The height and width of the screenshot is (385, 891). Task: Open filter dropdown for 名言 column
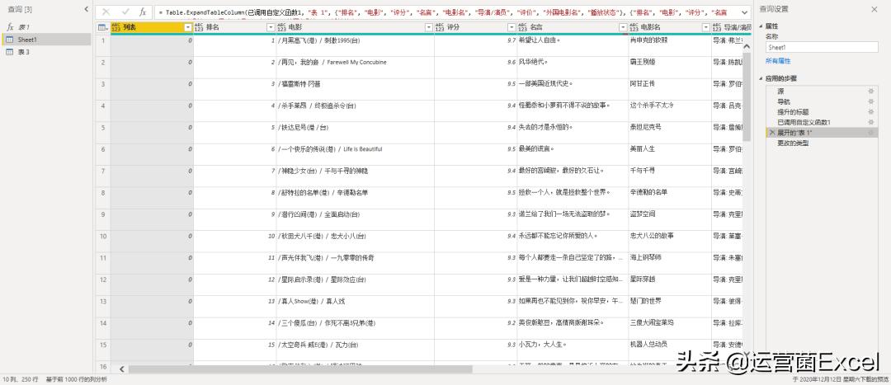624,27
